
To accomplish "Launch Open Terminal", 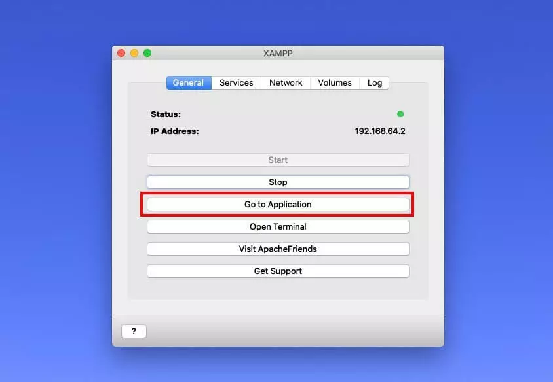I will click(278, 226).
